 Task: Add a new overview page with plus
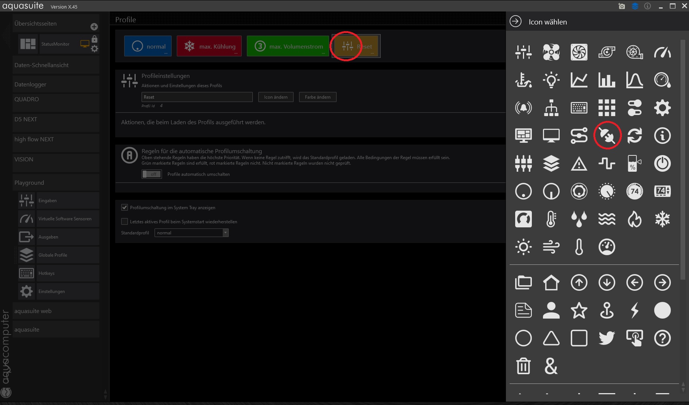[94, 27]
